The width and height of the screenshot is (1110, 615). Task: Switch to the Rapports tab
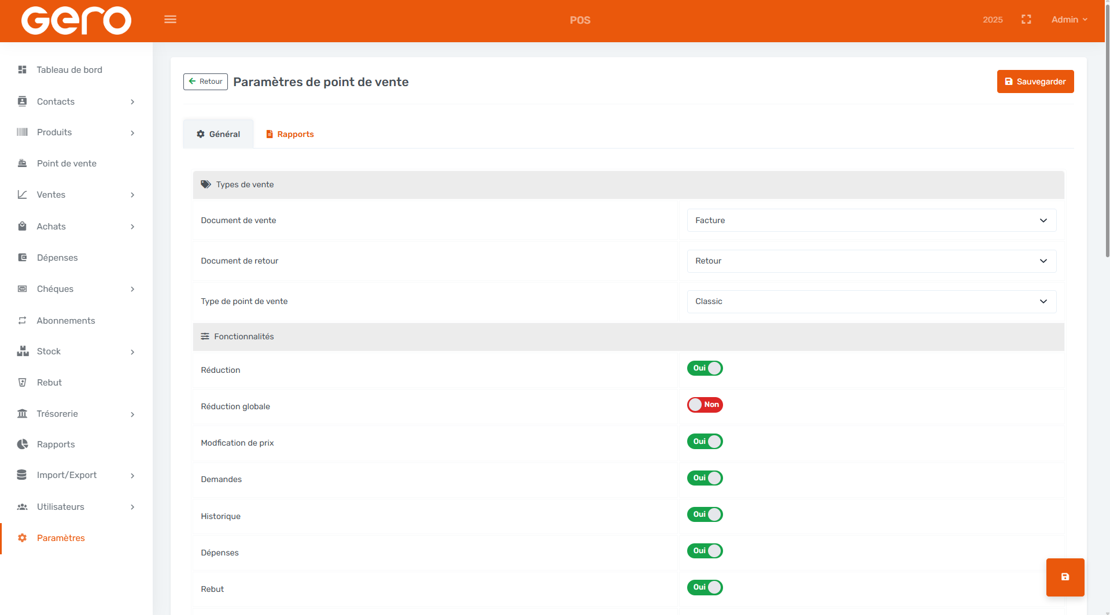[x=289, y=134]
